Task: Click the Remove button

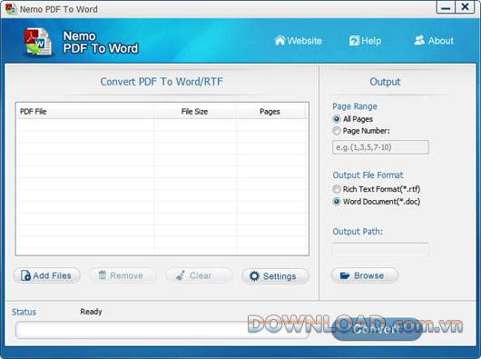Action: 123,275
